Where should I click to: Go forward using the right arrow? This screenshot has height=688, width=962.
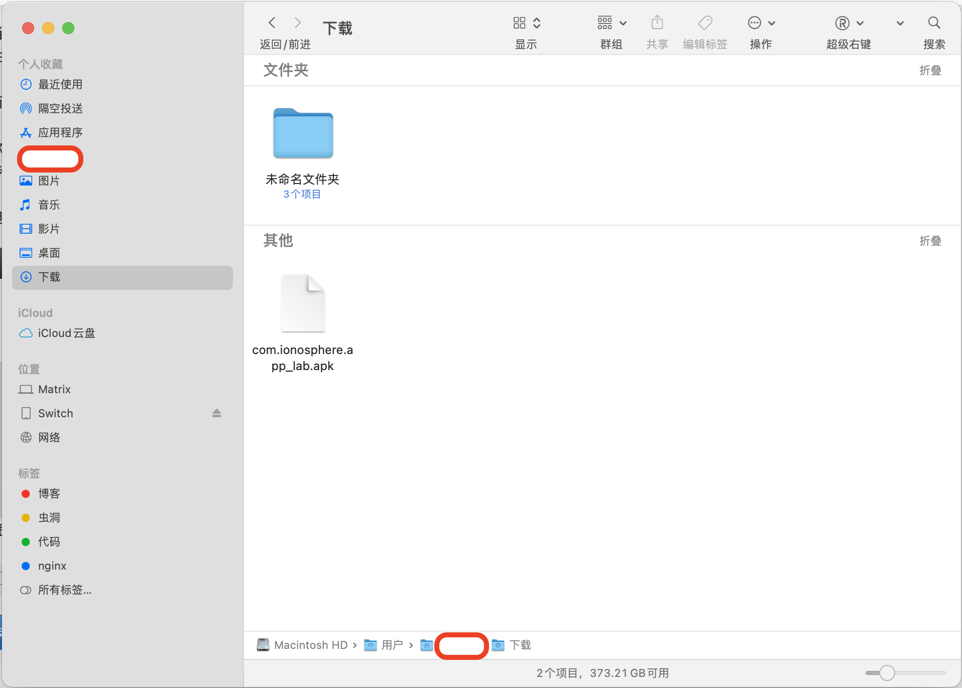click(x=298, y=23)
